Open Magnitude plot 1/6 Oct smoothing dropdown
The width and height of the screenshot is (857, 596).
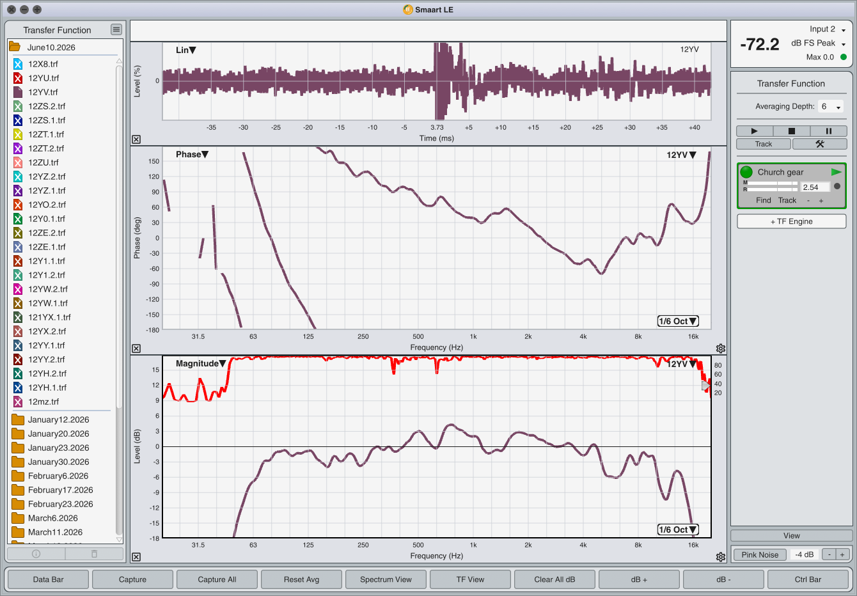(678, 529)
